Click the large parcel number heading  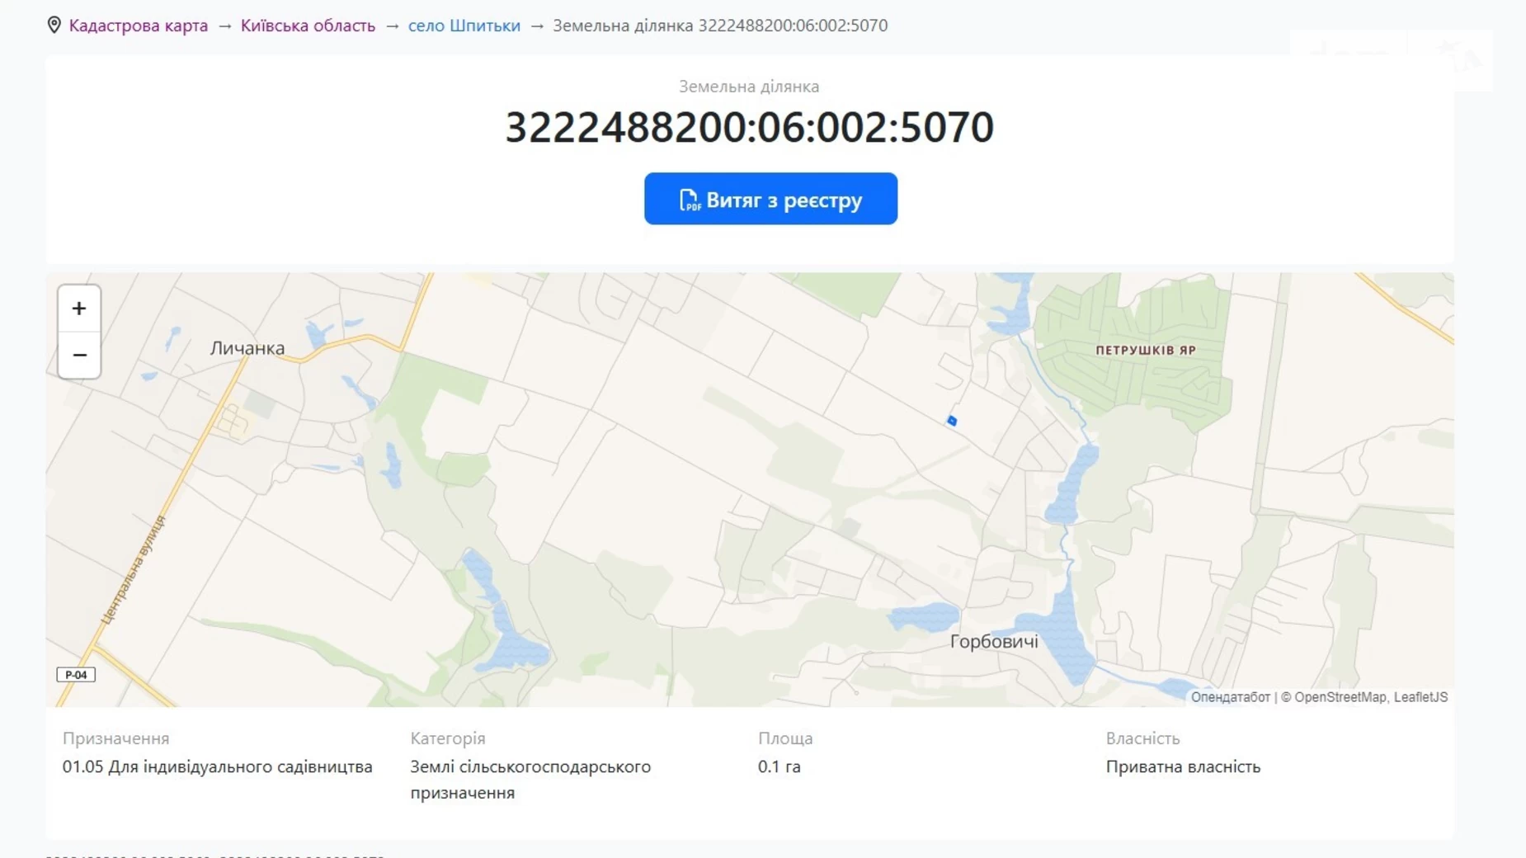point(749,127)
